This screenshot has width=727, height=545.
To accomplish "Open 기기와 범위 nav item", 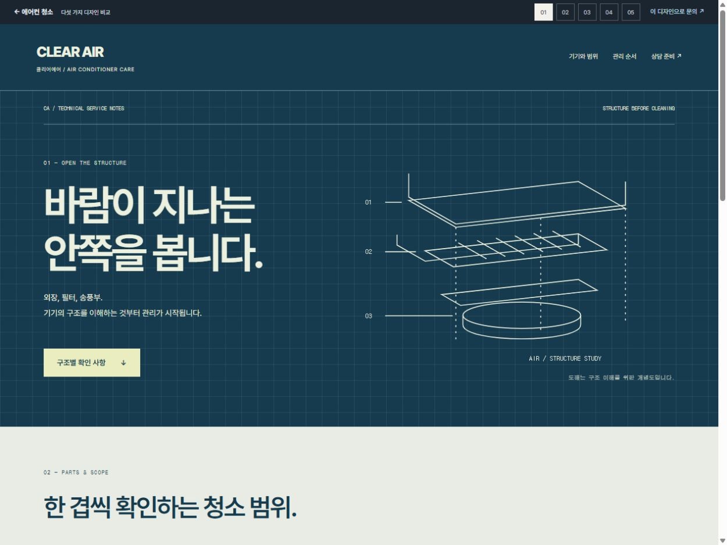I will point(583,56).
